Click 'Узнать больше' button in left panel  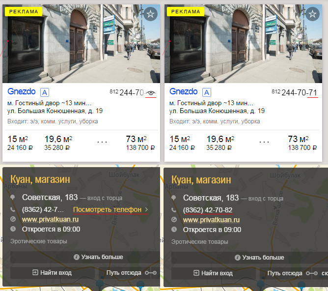tap(98, 257)
